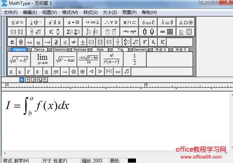Open the fraction and radical templates palette
This screenshot has height=163, width=233.
(36, 32)
